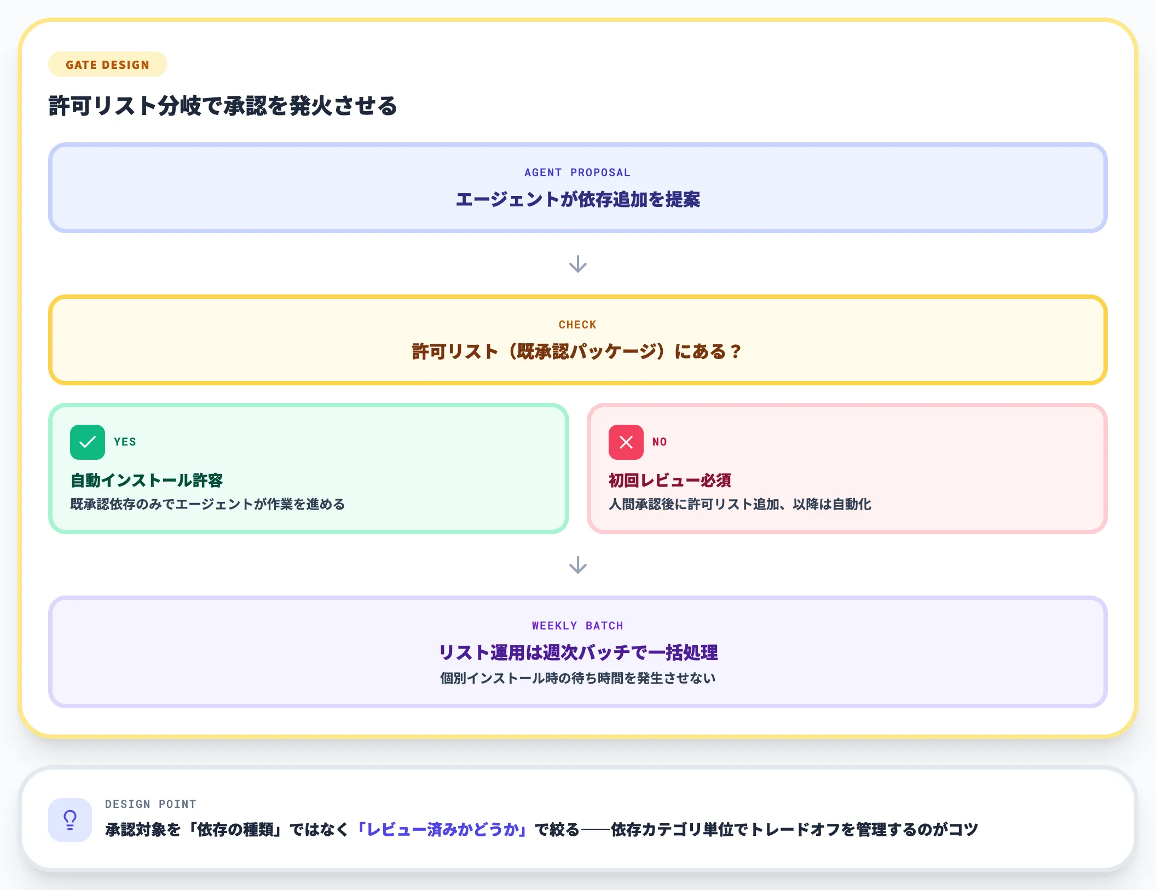Click text 既承認依存のみでエージェントが作業を進める
Viewport: 1156px width, 890px height.
[x=207, y=504]
